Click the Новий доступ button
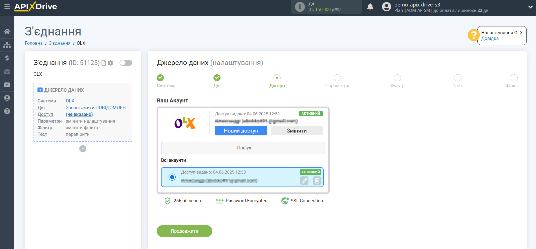This screenshot has width=536, height=249. pyautogui.click(x=241, y=131)
